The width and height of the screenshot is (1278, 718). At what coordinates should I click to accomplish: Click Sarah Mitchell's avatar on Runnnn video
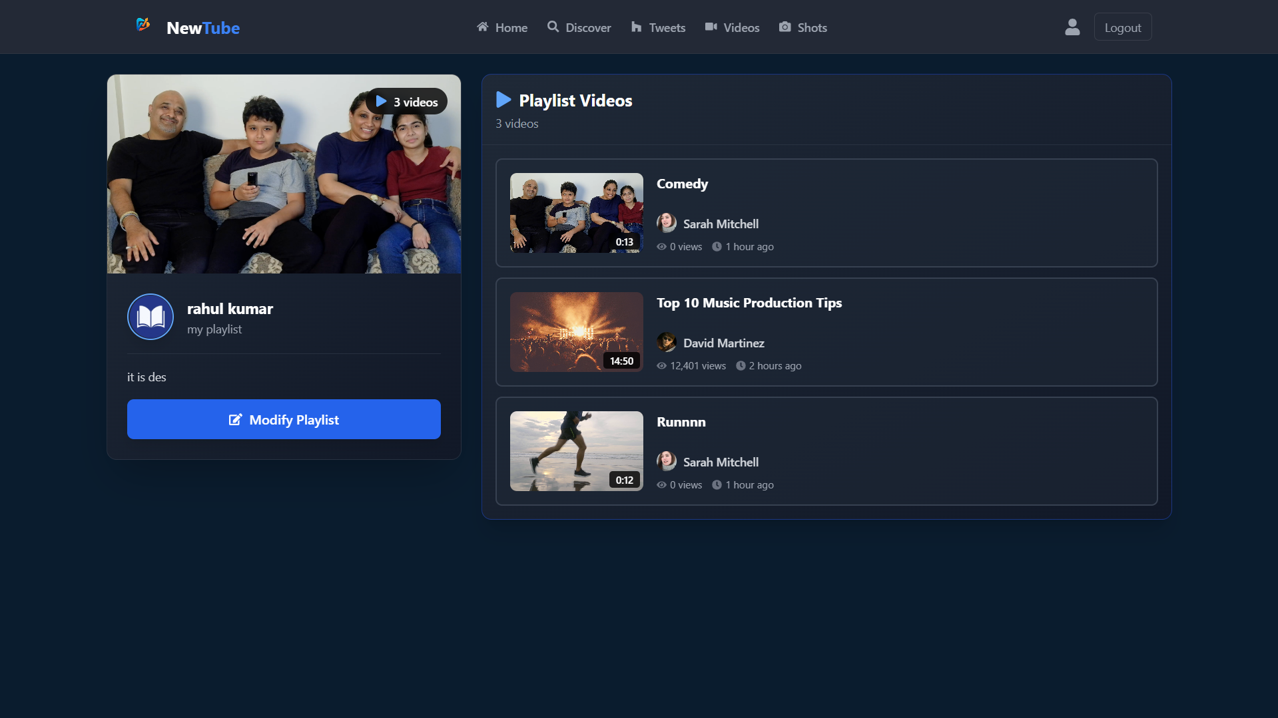pyautogui.click(x=666, y=462)
